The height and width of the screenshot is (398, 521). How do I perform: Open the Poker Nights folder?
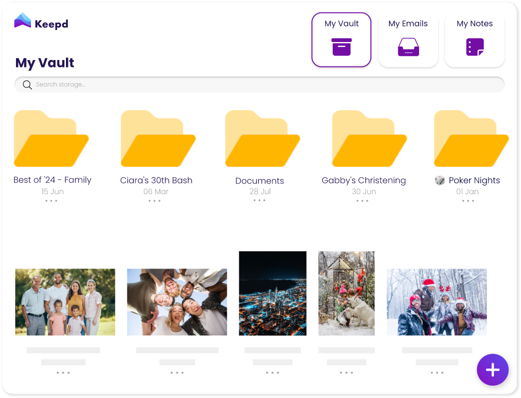(471, 139)
